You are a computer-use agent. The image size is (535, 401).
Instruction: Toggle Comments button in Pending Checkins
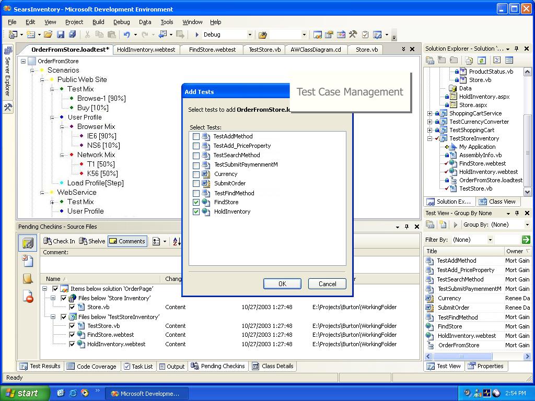pos(127,241)
